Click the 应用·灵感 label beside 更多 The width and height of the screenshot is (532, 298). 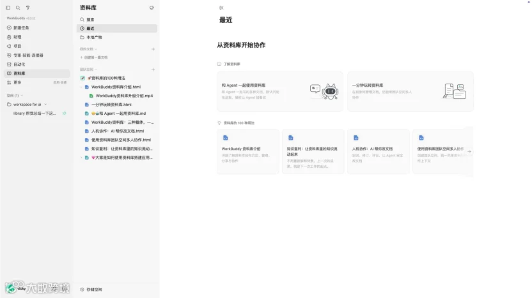[x=60, y=82]
